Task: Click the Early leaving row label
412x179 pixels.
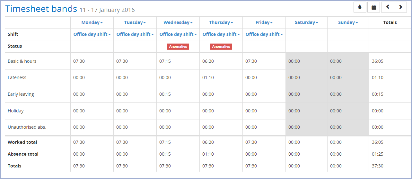Action: 21,94
